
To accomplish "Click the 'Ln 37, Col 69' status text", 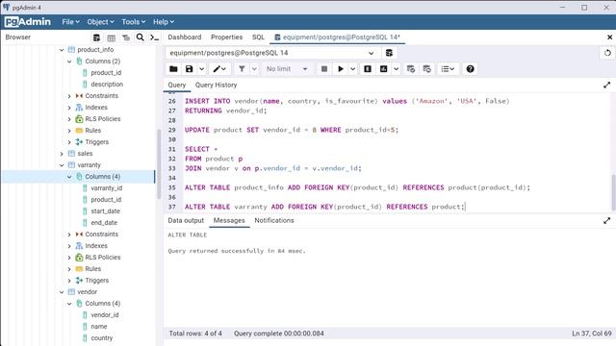I will 592,334.
